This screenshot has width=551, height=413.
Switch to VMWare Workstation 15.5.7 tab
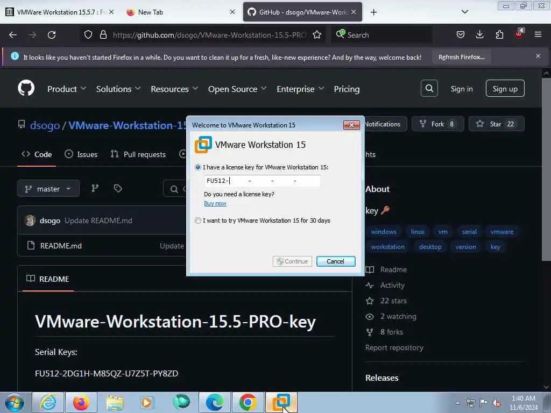click(x=60, y=12)
